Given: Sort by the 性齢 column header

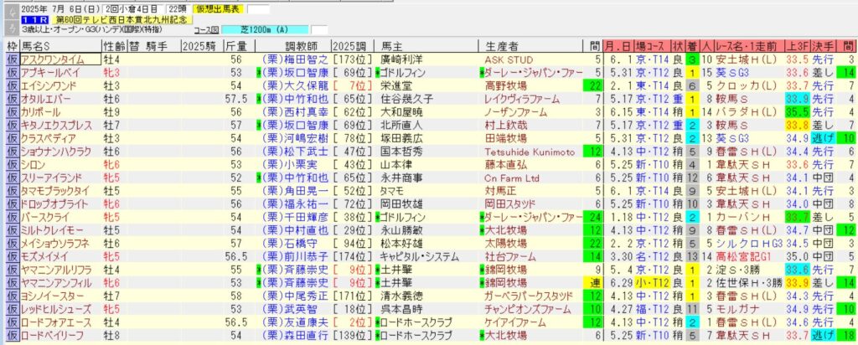Looking at the screenshot, I should pos(115,46).
